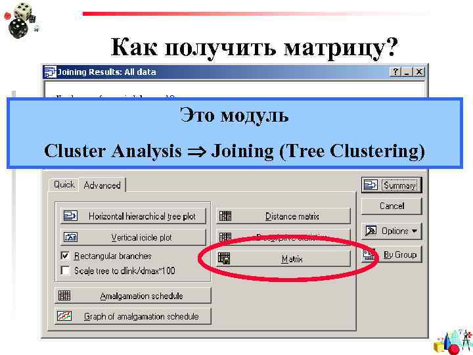The image size is (473, 355).
Task: Click the Options hammer icon
Action: pyautogui.click(x=371, y=231)
